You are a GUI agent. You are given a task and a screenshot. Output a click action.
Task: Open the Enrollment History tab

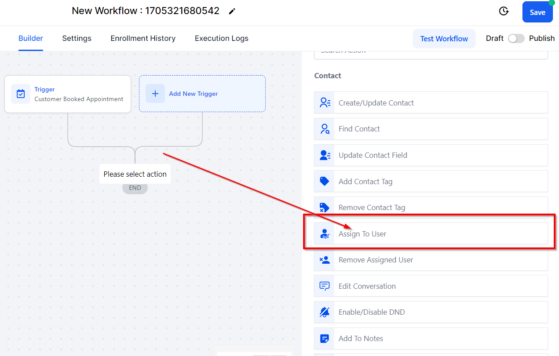pos(143,38)
